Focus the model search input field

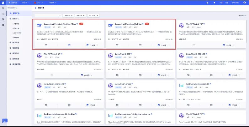pyautogui.click(x=48, y=16)
